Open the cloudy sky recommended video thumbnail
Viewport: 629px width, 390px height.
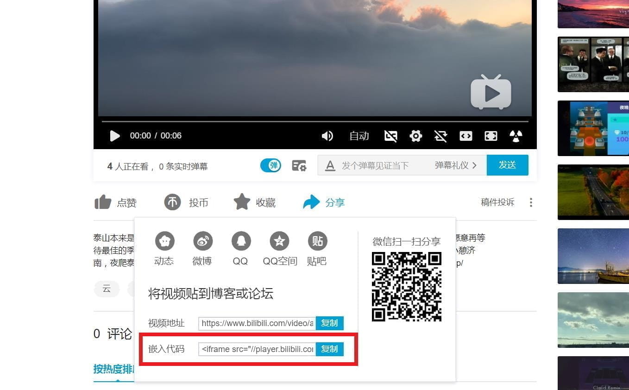593,320
